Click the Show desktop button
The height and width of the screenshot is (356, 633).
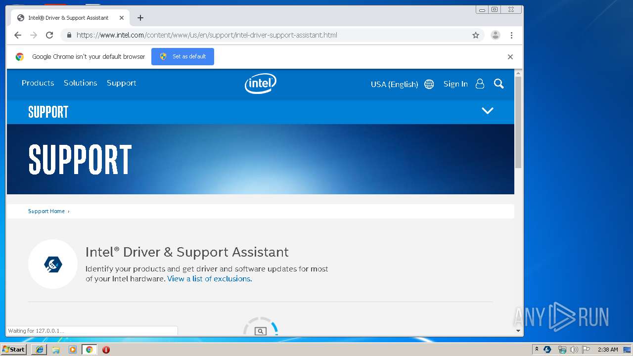[x=627, y=350]
